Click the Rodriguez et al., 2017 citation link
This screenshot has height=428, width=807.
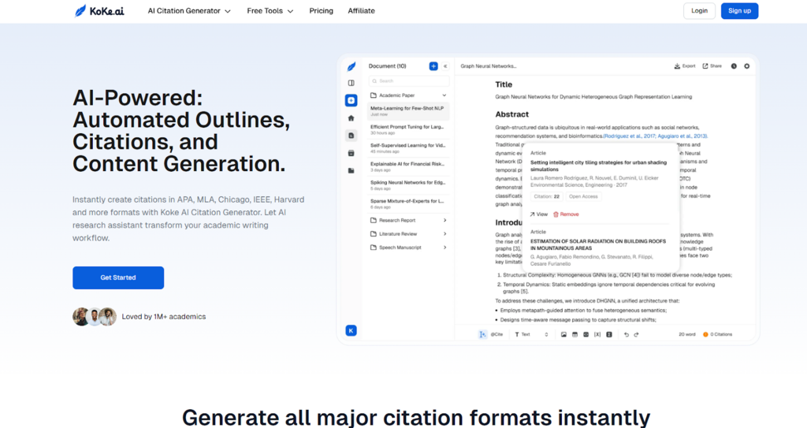click(x=630, y=136)
